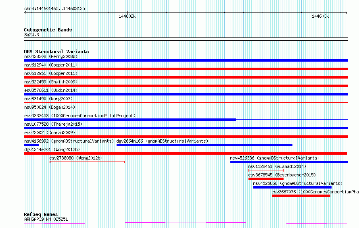Click the ruler's left arrow end
The image size is (359, 228).
25,12
